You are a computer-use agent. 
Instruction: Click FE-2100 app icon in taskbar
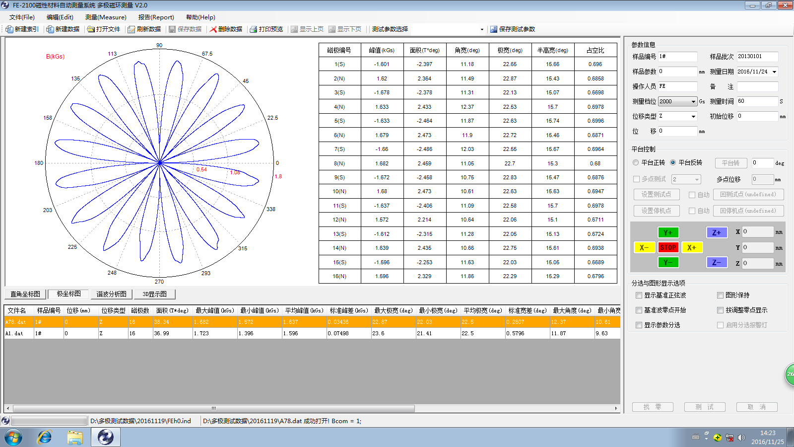click(105, 437)
